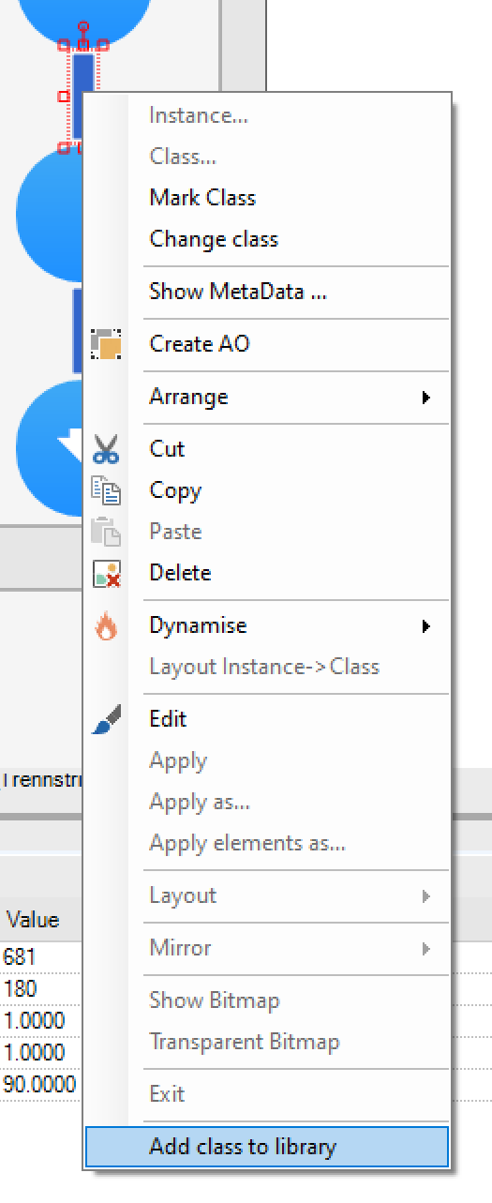The width and height of the screenshot is (492, 1203).
Task: Select the Delete menu entry
Action: point(180,573)
